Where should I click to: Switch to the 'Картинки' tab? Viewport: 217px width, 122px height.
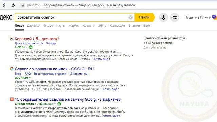[x=34, y=26]
